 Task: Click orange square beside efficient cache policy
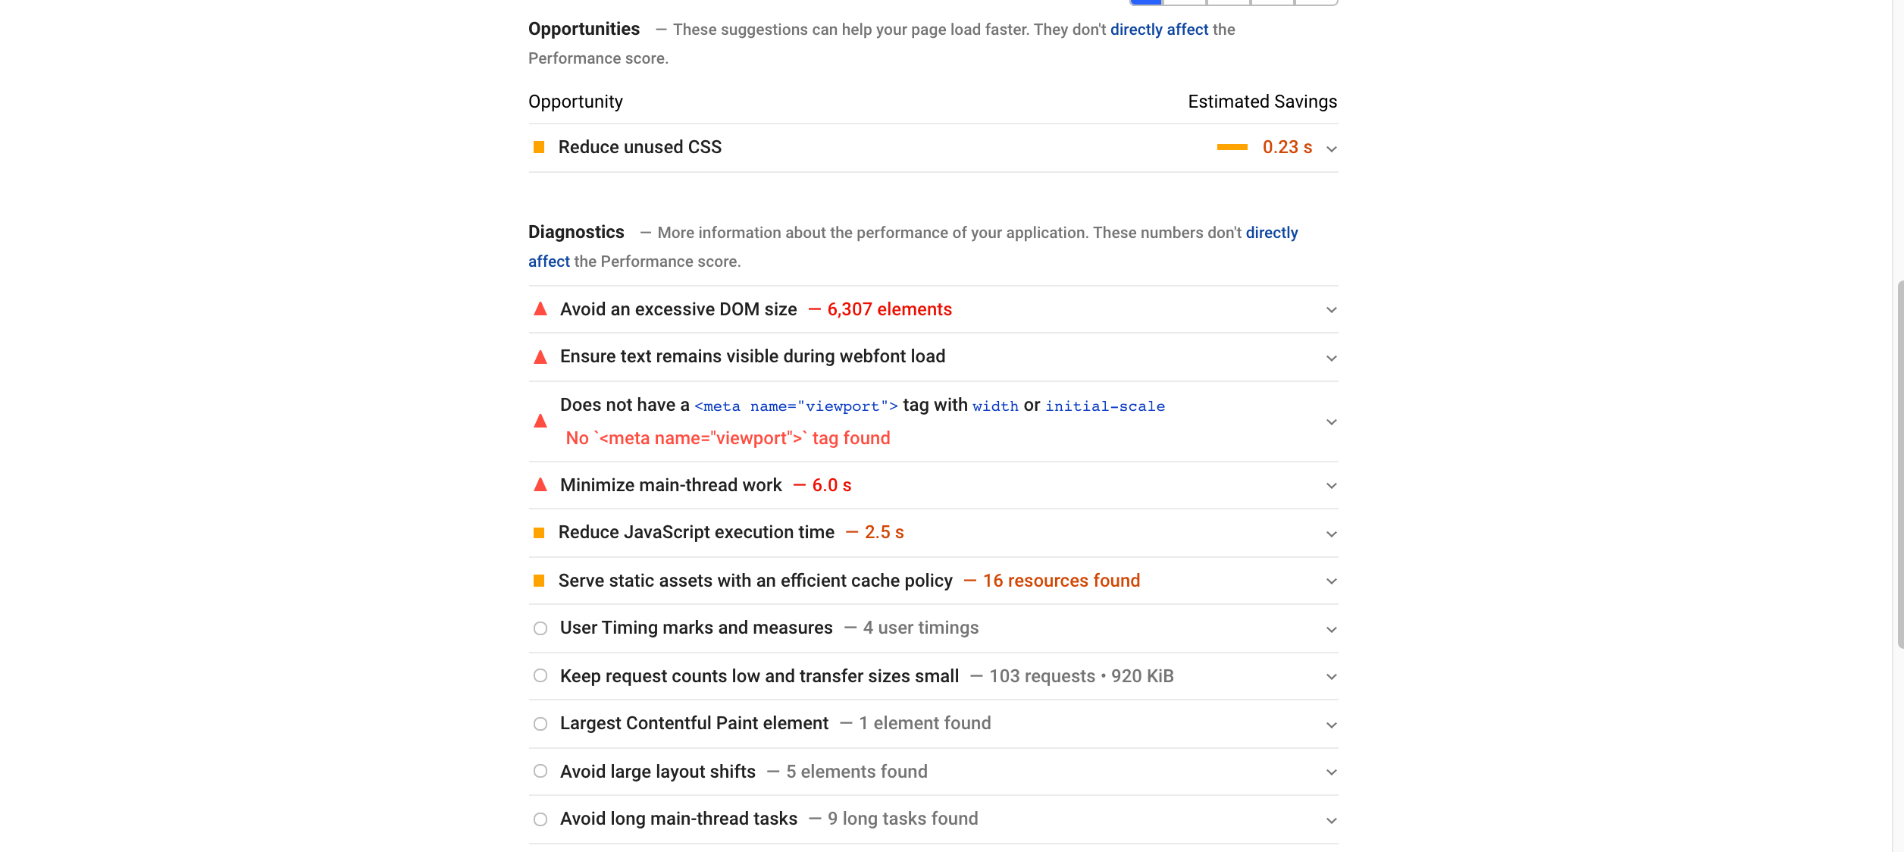[x=539, y=581]
